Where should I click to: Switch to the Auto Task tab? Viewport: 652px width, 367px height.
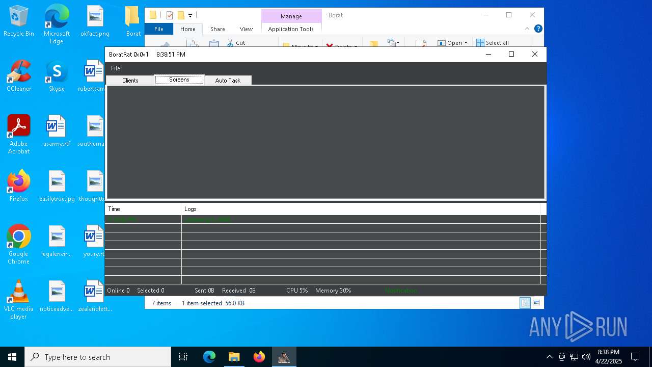point(228,81)
